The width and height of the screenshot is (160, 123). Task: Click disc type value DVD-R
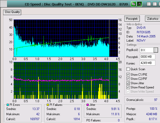coord(141,28)
